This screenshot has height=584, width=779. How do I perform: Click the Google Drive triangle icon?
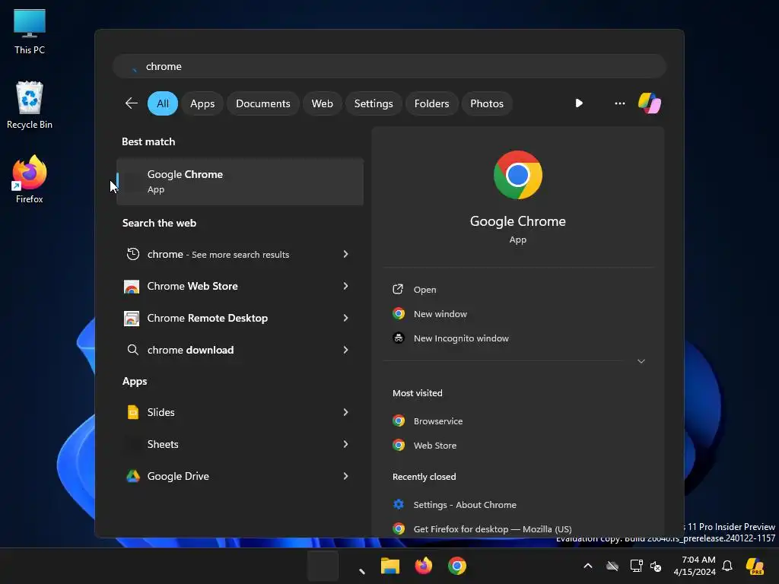coord(132,476)
